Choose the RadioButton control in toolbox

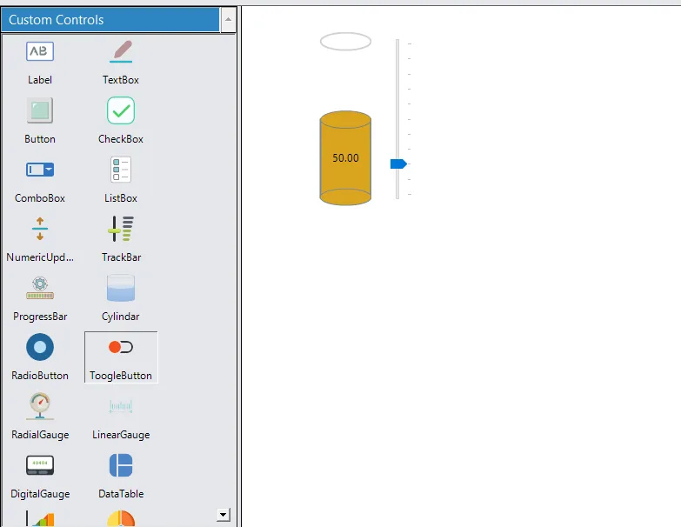[40, 357]
